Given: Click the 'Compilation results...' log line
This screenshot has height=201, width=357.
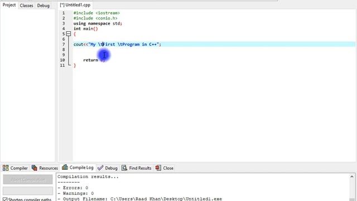Looking at the screenshot, I should (88, 177).
